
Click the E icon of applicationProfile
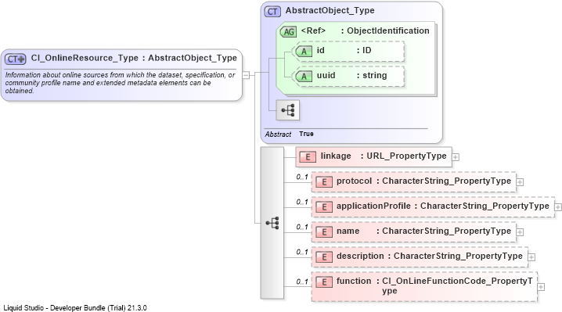click(323, 207)
